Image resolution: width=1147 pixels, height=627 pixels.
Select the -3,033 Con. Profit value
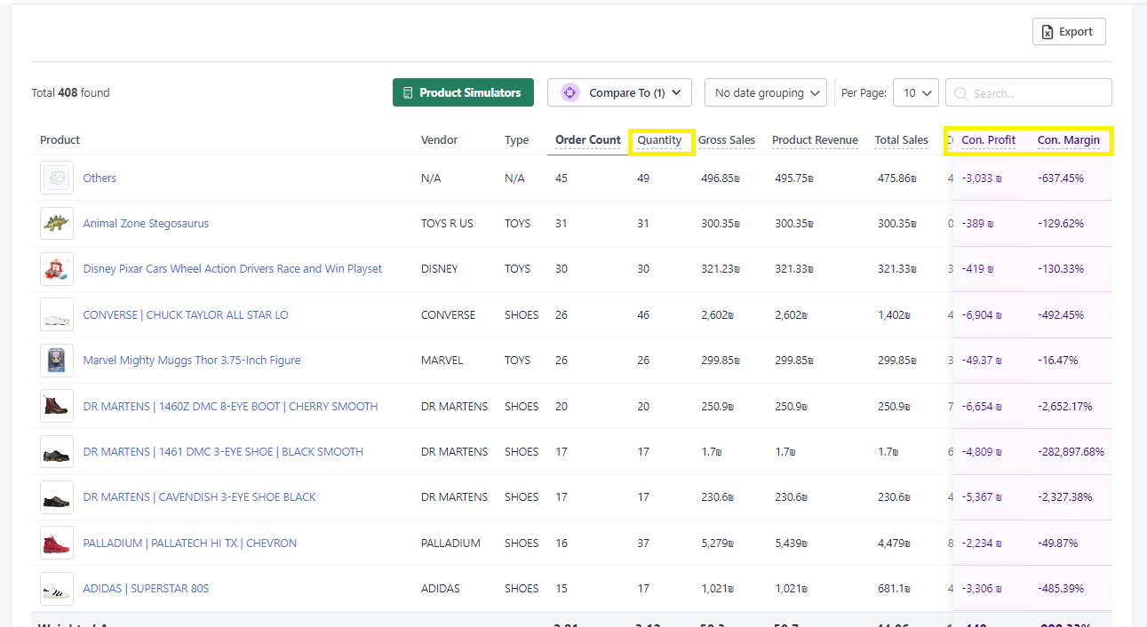tap(982, 178)
